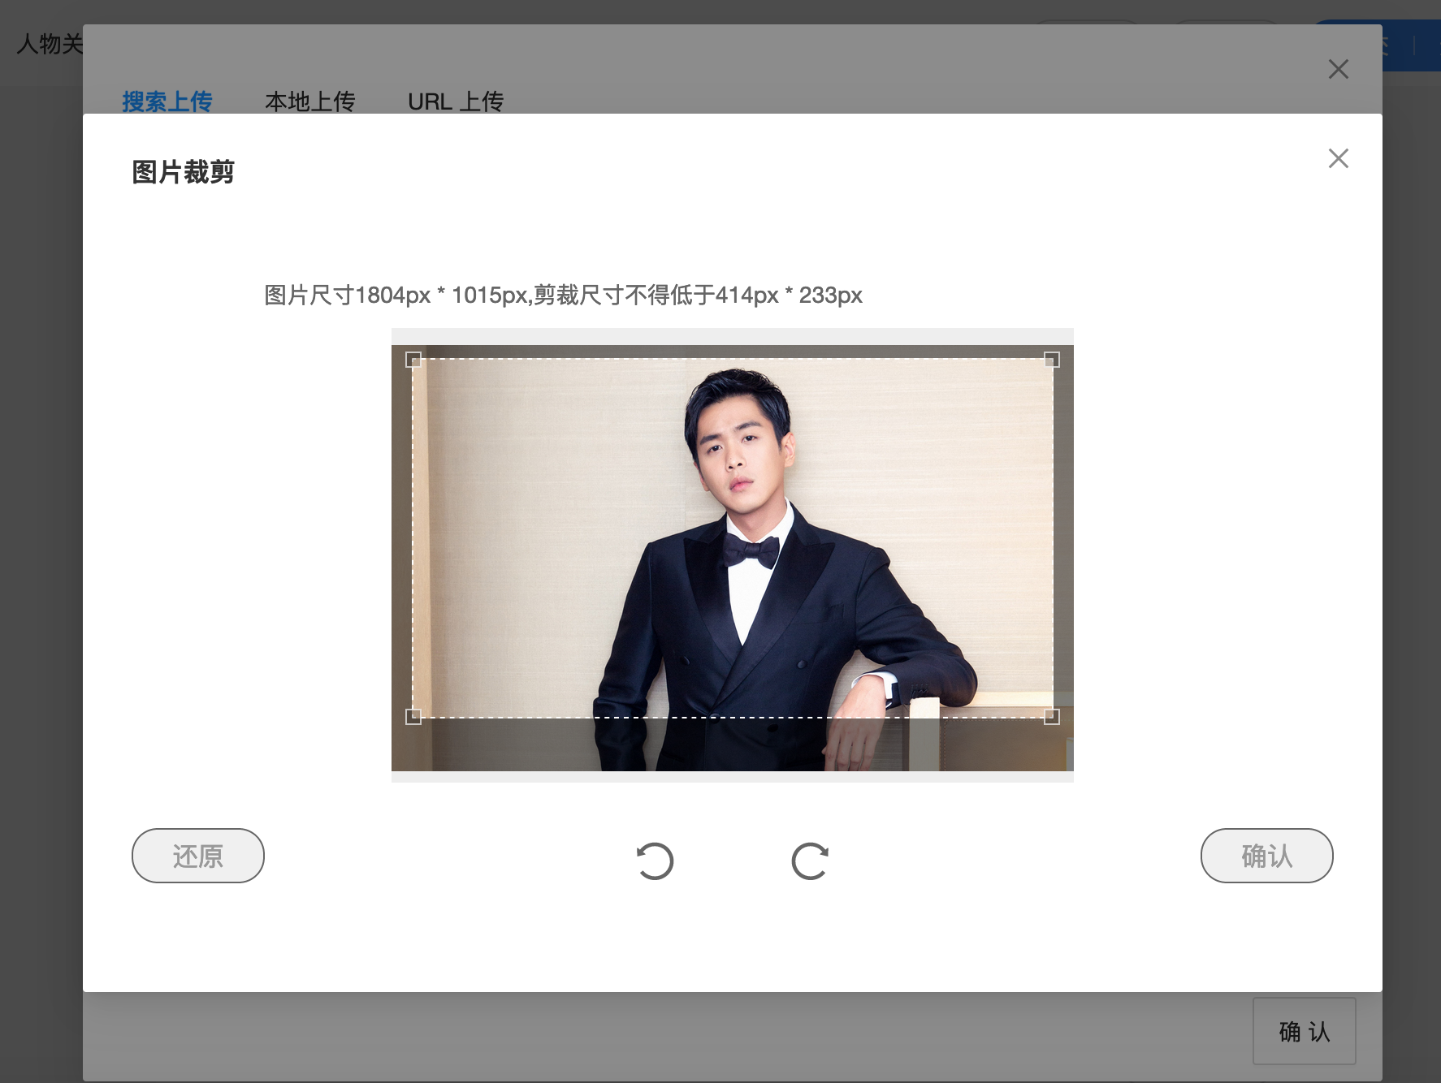Click 确 认 button in background dialog
This screenshot has width=1441, height=1083.
pos(1305,1031)
